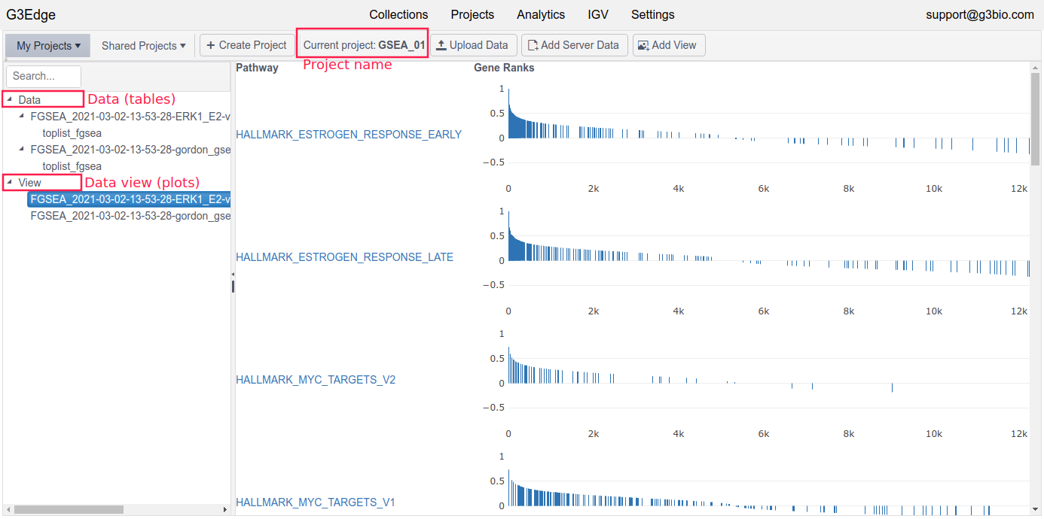Screen dimensions: 1044x519
Task: Click the G3Edge logo text
Action: click(x=31, y=15)
